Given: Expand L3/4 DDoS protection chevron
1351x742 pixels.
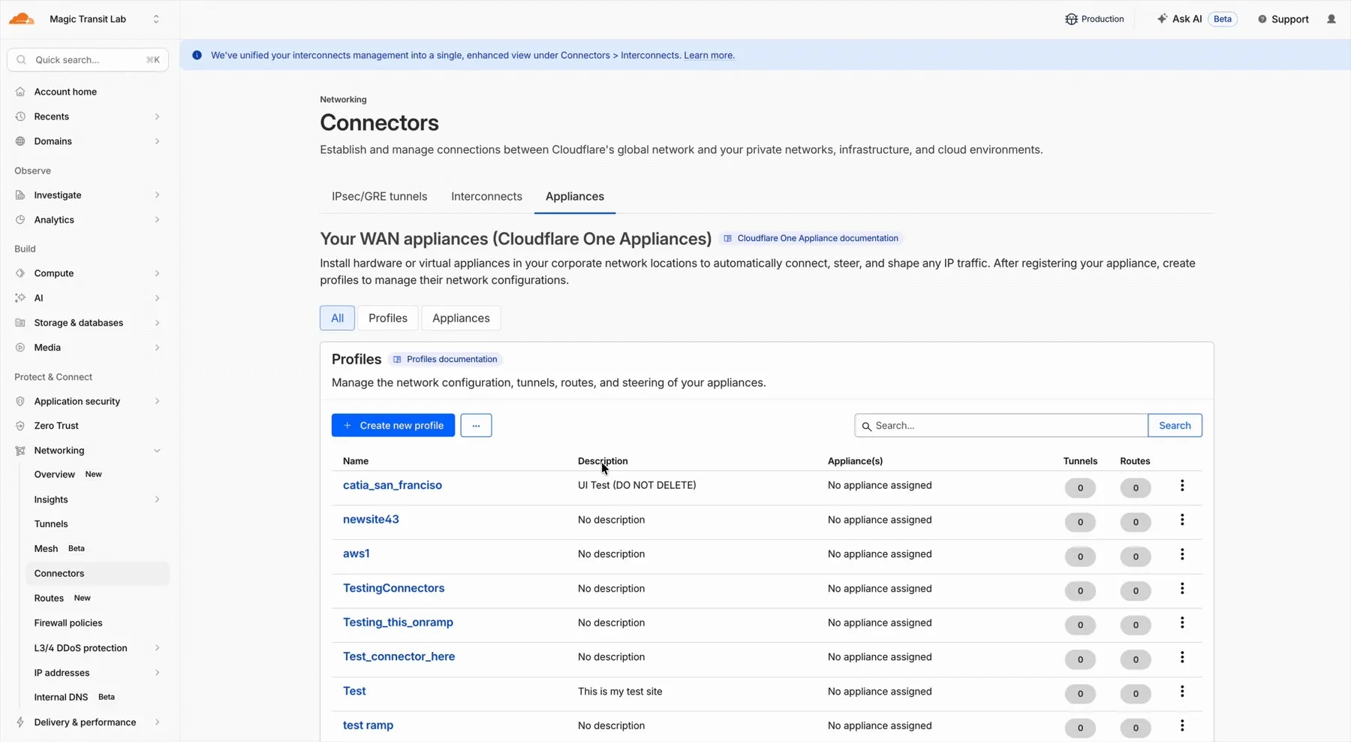Looking at the screenshot, I should 157,648.
